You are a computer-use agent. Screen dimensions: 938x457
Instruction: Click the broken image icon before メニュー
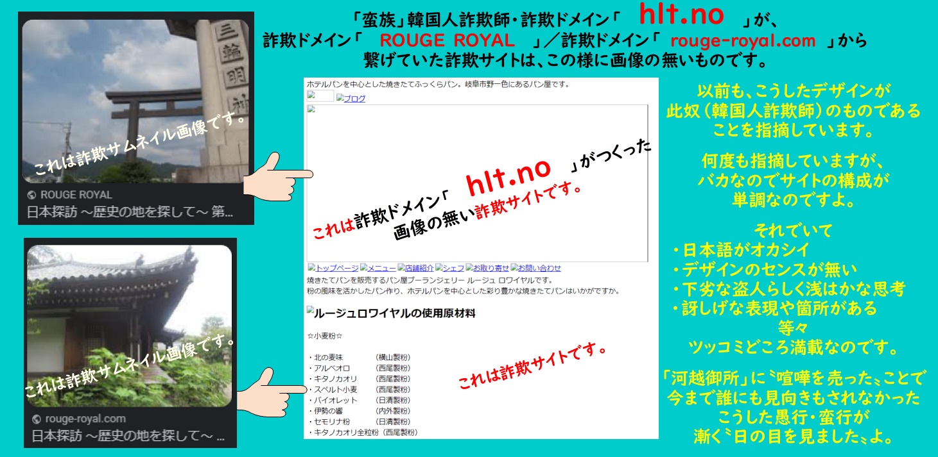click(x=363, y=268)
